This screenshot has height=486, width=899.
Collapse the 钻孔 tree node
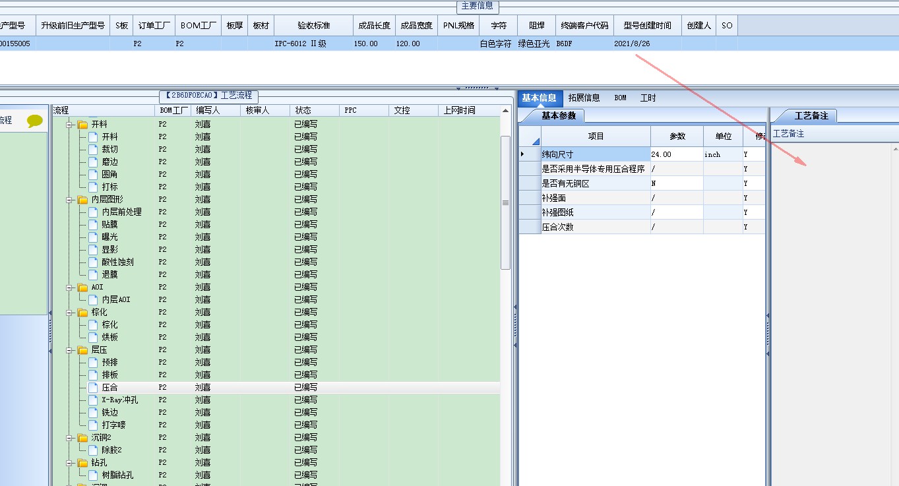[x=69, y=462]
